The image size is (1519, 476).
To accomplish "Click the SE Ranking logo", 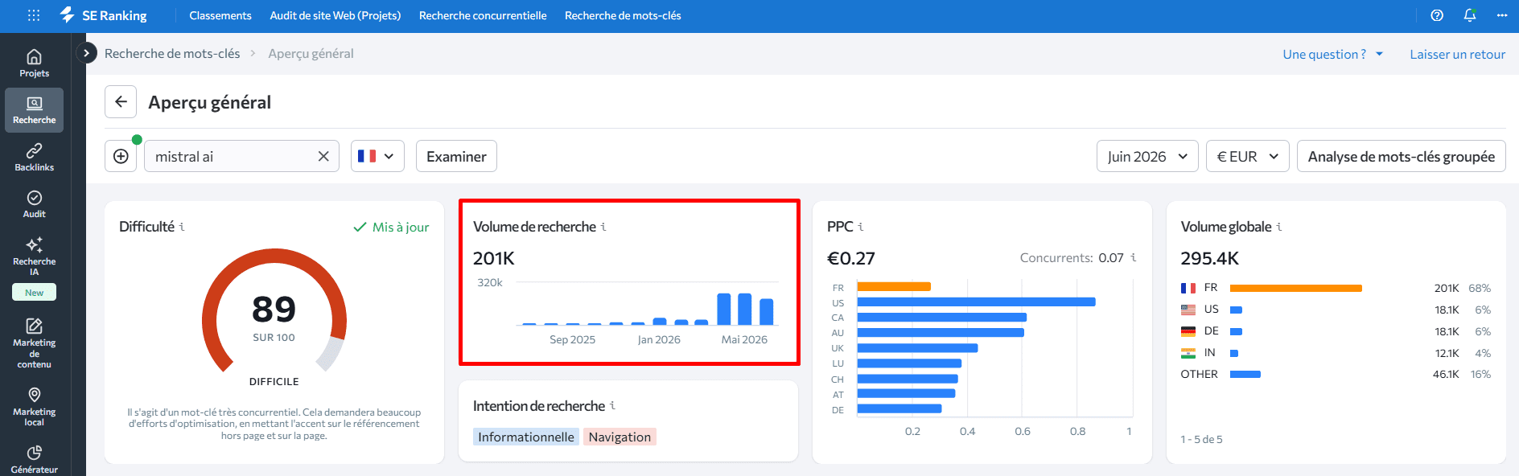I will coord(103,15).
